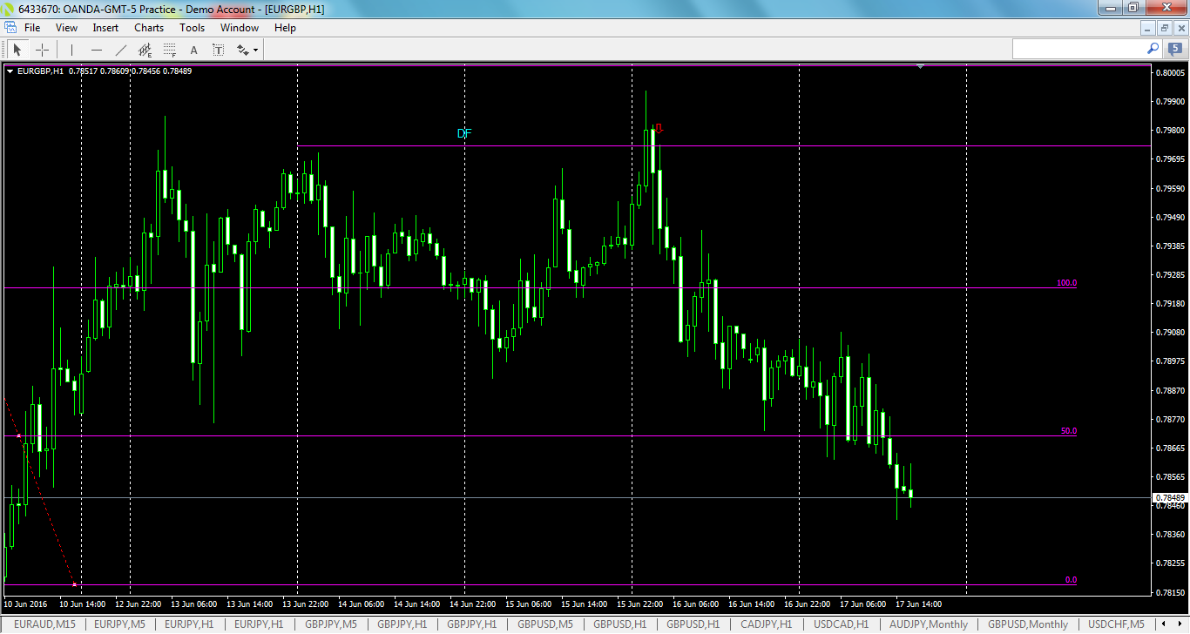Image resolution: width=1190 pixels, height=634 pixels.
Task: Click inside the toolbar search box
Action: pos(1080,49)
